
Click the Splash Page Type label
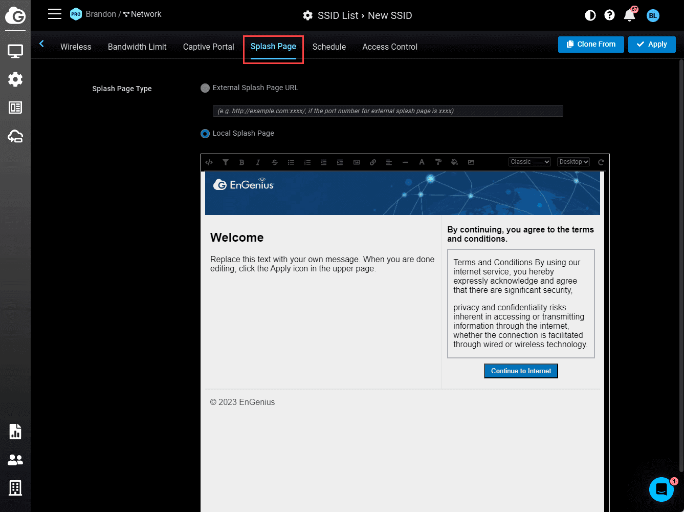pyautogui.click(x=122, y=89)
